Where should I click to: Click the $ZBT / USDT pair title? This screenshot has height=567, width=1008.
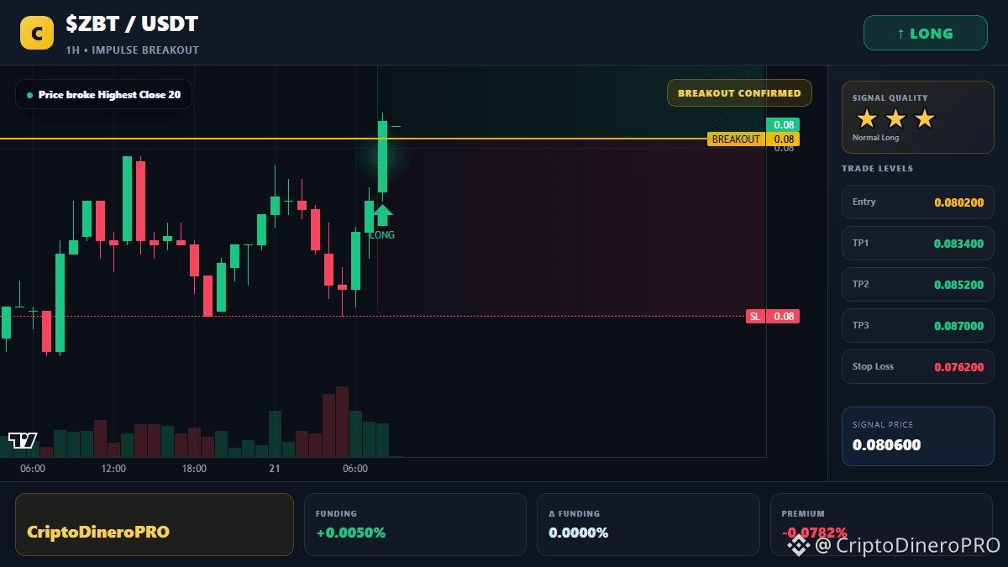coord(132,24)
